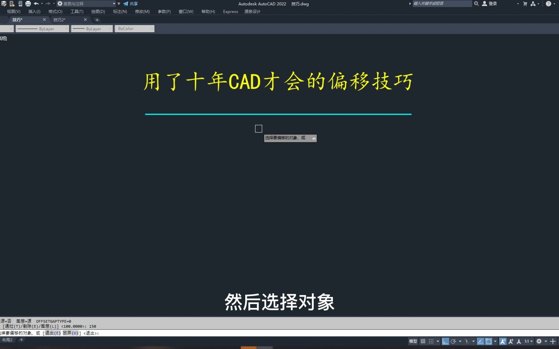Open the 草图与注释 workspace dropdown

click(114, 4)
